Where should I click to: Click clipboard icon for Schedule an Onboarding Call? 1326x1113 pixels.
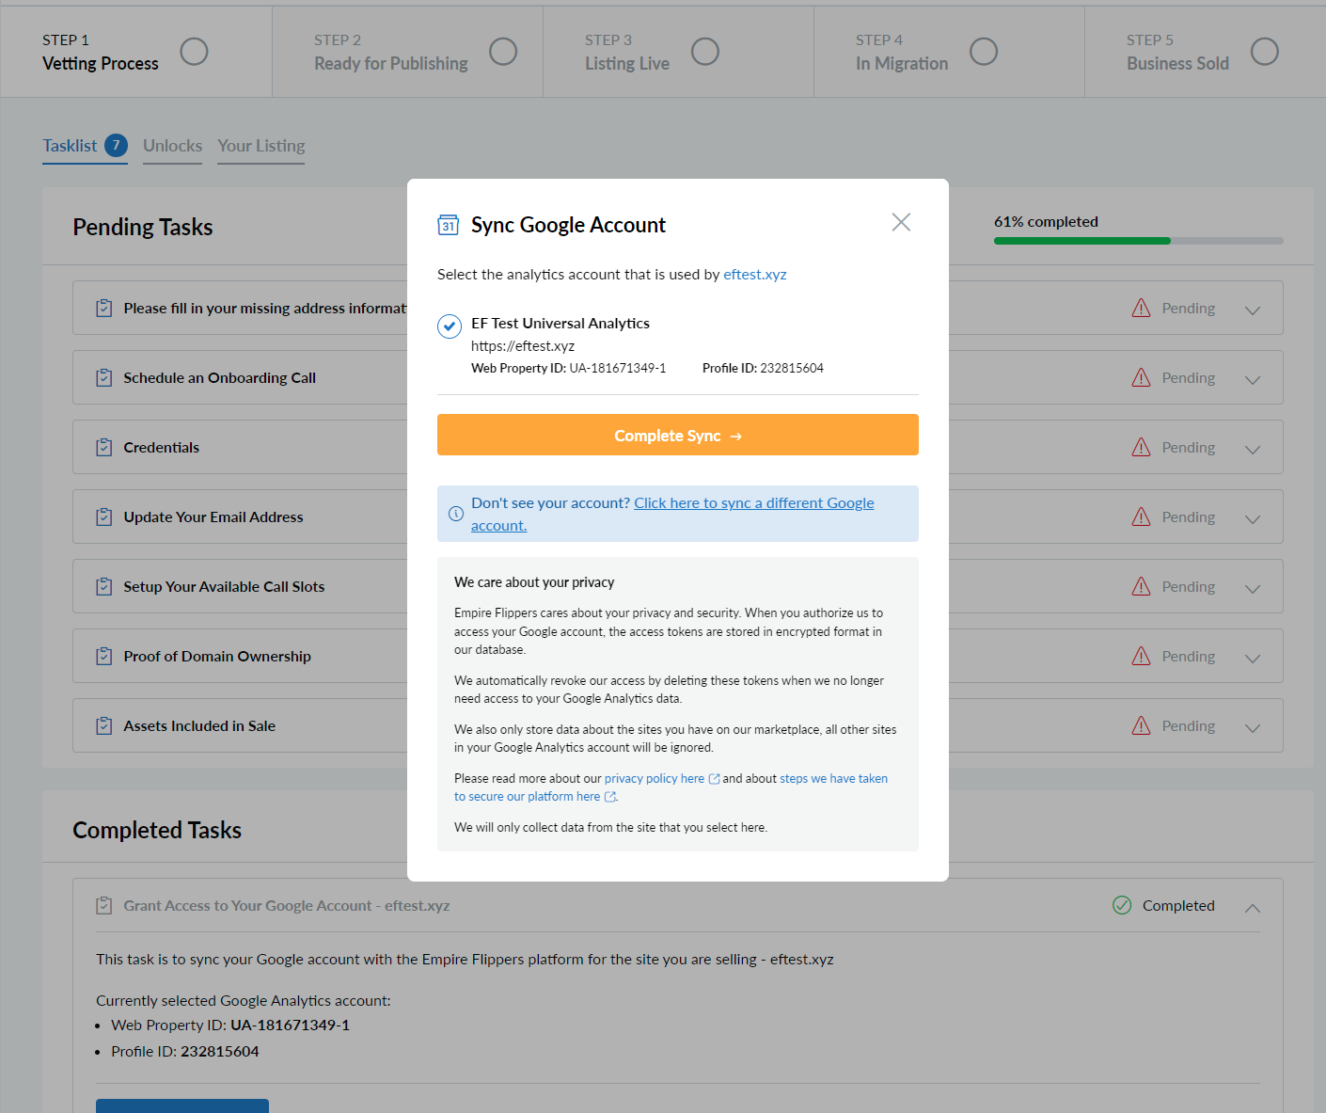104,377
